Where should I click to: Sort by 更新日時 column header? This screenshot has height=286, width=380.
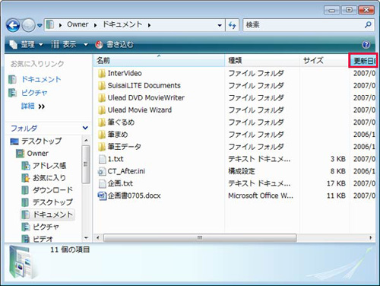pyautogui.click(x=363, y=60)
